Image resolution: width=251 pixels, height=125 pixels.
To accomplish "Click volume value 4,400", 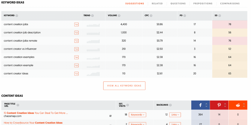I will coord(123,24).
